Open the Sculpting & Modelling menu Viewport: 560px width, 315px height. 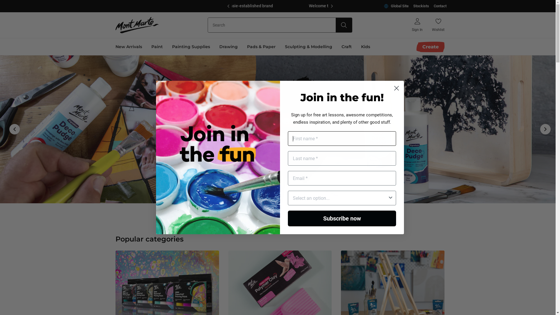(308, 47)
